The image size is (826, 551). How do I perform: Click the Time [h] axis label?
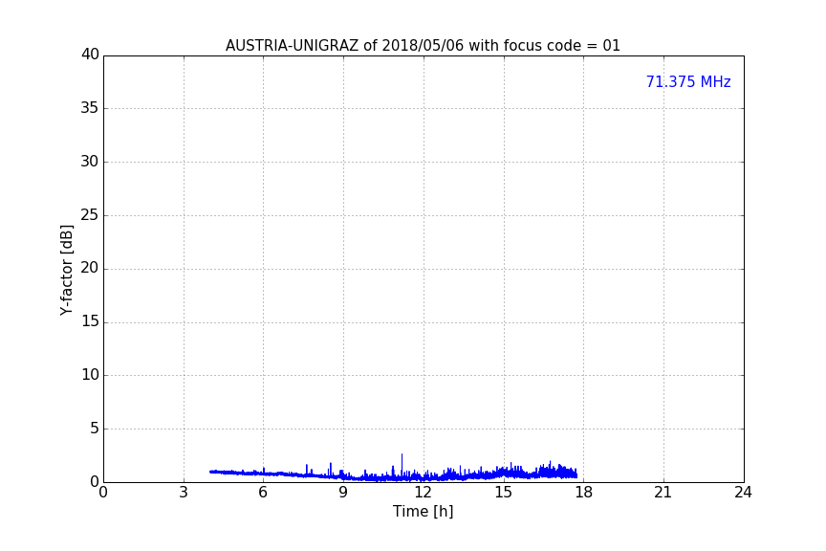click(423, 511)
